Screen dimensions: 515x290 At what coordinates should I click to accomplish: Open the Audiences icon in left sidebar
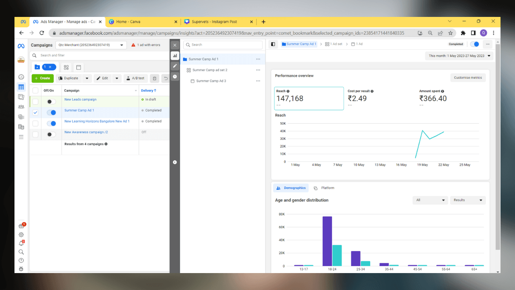point(21,107)
